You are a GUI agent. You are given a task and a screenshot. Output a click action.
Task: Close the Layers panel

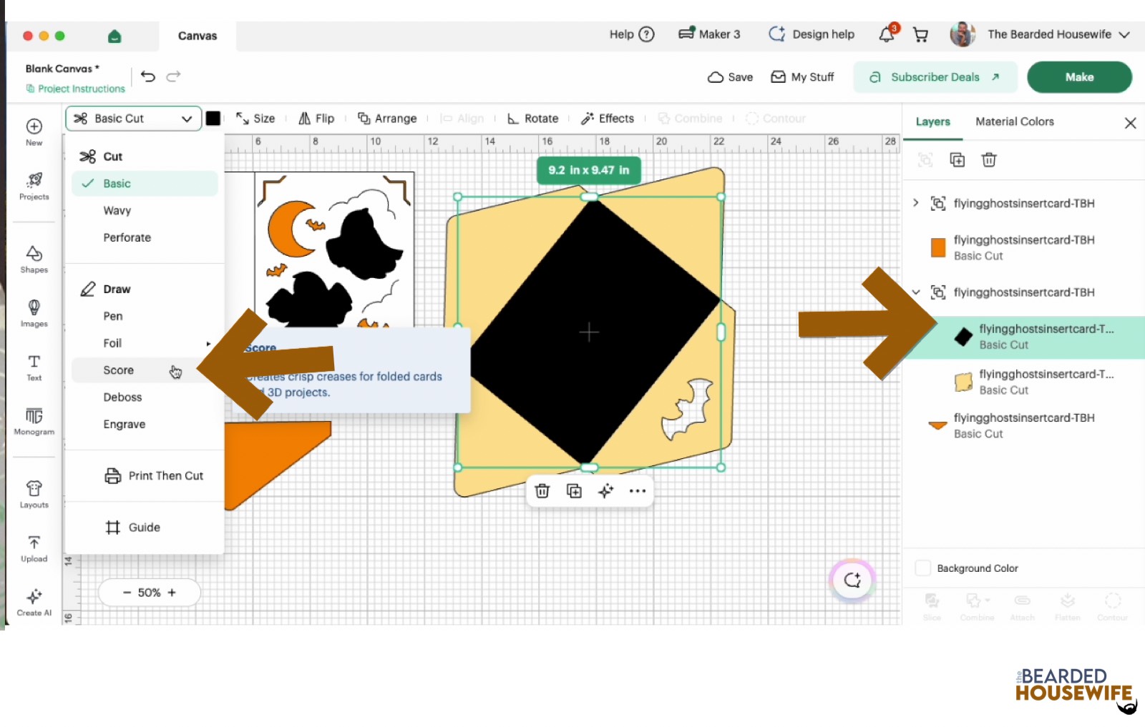pos(1131,123)
